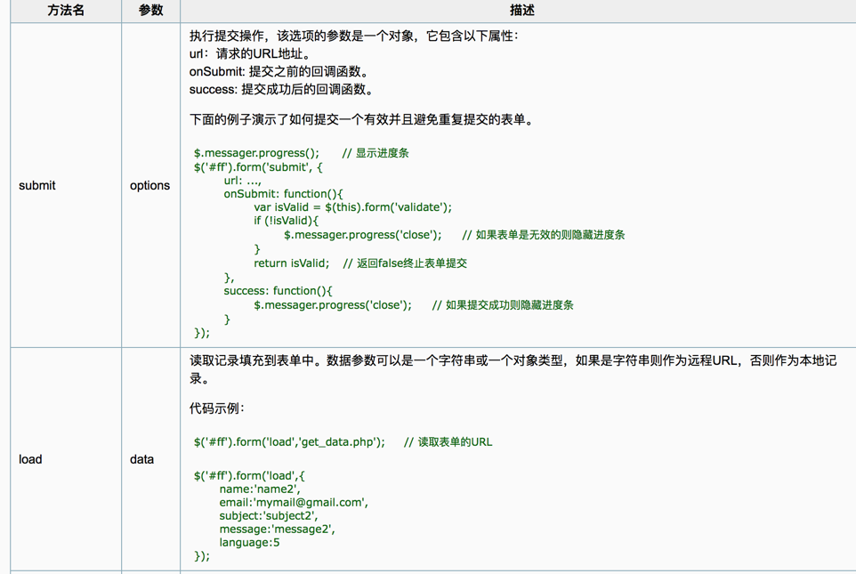Image resolution: width=856 pixels, height=574 pixels.
Task: Click the code line "message:'message2',"
Action: tap(278, 530)
